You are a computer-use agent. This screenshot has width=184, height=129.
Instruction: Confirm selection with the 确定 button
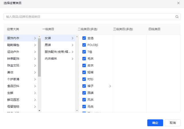coord(155,123)
